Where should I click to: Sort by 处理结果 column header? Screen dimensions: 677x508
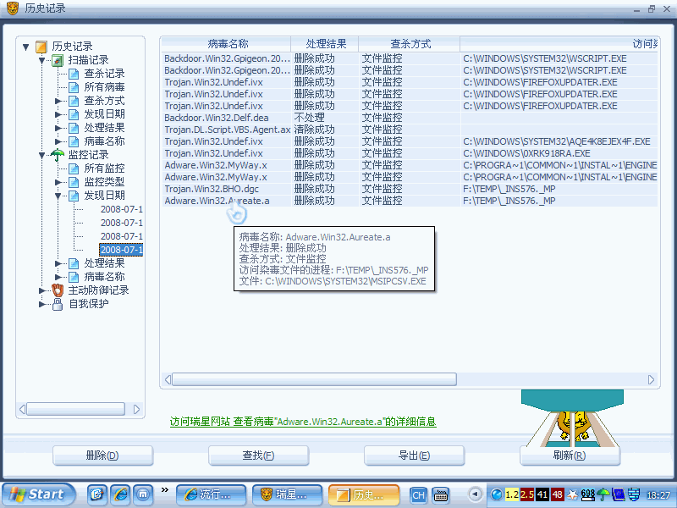[326, 44]
